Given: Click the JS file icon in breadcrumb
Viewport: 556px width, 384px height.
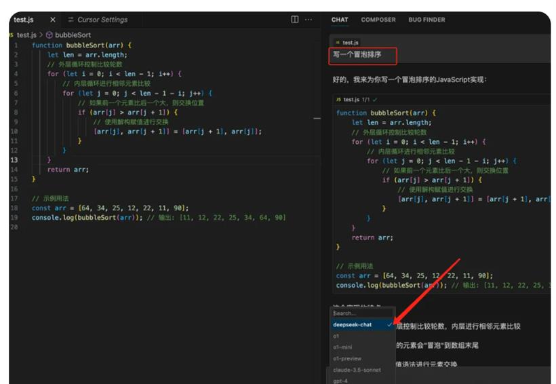Looking at the screenshot, I should pyautogui.click(x=12, y=35).
